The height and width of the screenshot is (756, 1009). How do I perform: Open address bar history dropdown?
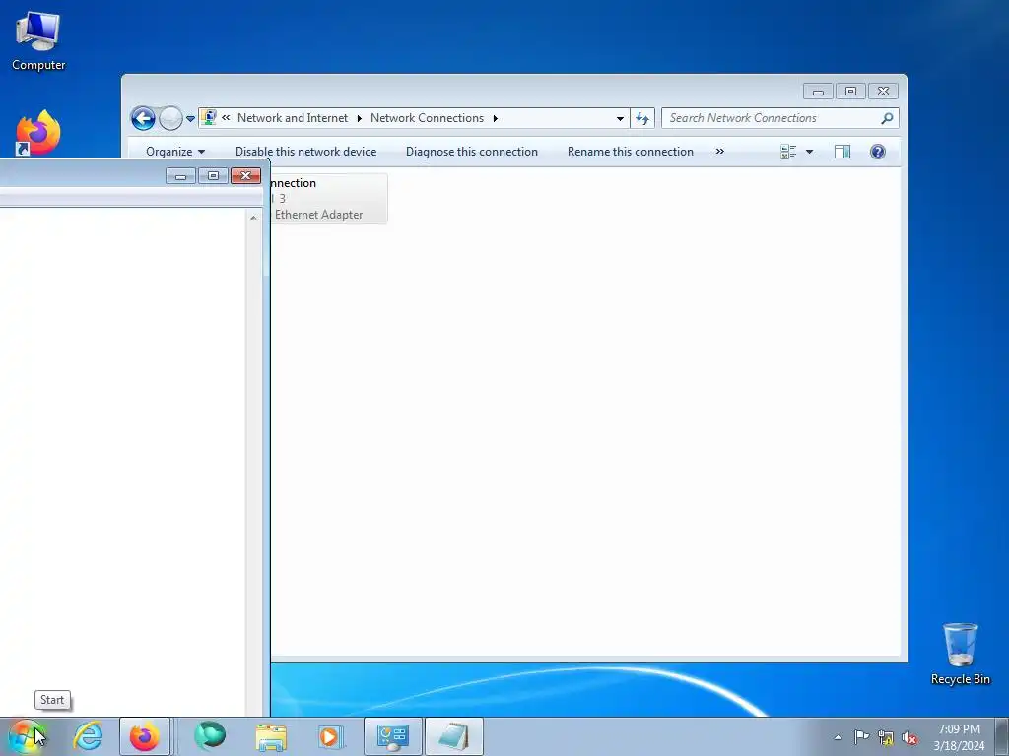tap(620, 118)
